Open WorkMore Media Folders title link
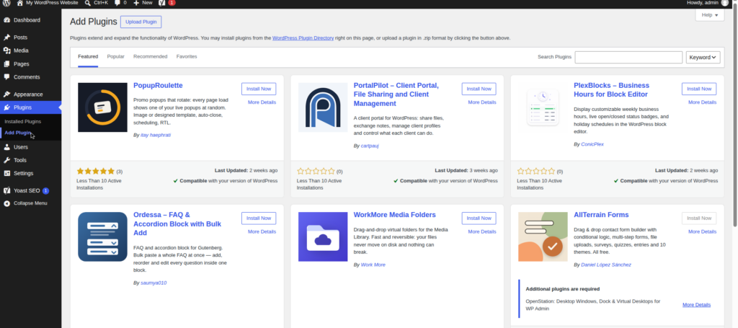The height and width of the screenshot is (328, 738). [395, 215]
